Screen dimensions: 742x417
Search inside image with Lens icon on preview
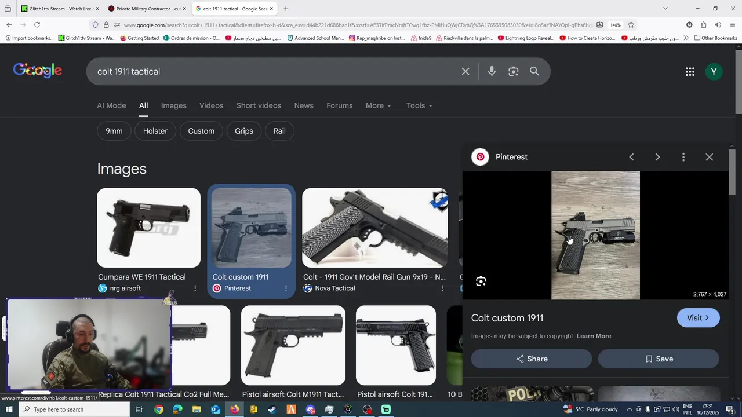[x=481, y=281]
